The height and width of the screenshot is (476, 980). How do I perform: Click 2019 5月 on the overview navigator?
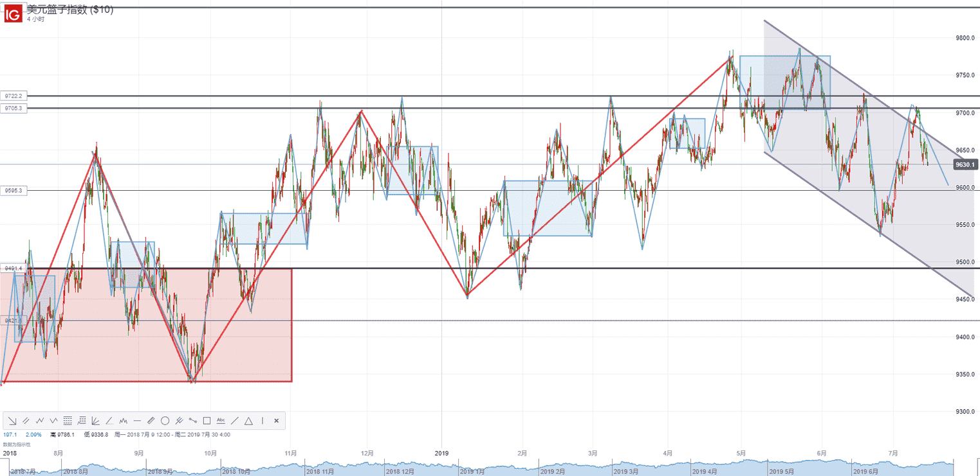pos(782,471)
